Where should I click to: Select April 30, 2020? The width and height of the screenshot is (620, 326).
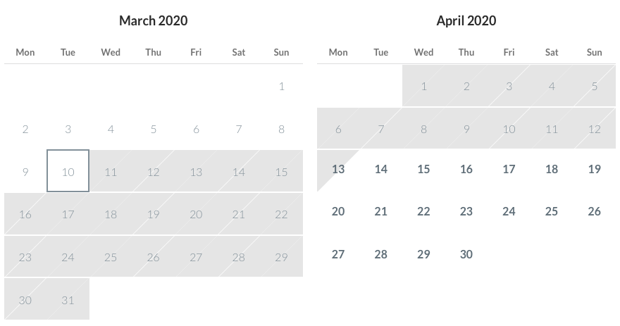tap(466, 255)
